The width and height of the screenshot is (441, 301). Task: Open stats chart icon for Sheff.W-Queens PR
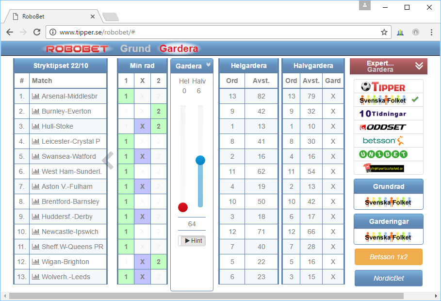[x=35, y=247]
